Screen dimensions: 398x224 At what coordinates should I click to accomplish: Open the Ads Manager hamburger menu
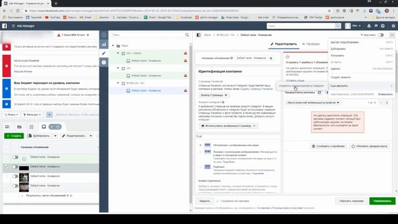coord(13,26)
